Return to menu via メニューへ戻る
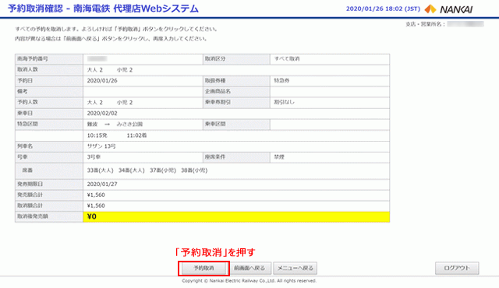The image size is (499, 288). click(x=295, y=269)
